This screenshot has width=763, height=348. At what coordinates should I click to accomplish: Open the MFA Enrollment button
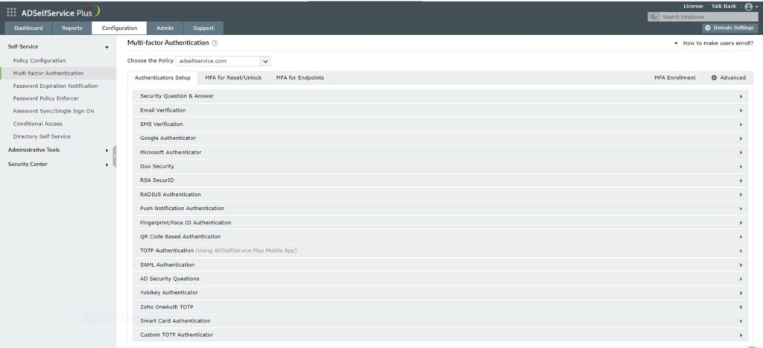click(x=674, y=77)
